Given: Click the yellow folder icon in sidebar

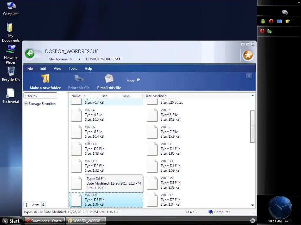Looking at the screenshot, I should [x=287, y=21].
